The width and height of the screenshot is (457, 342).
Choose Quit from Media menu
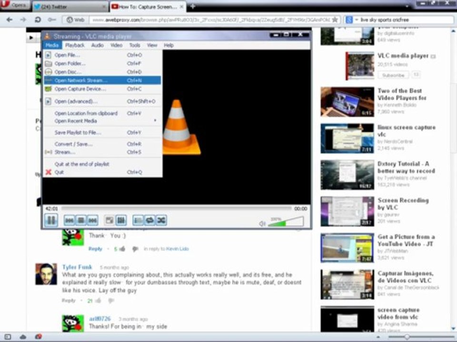[102, 172]
